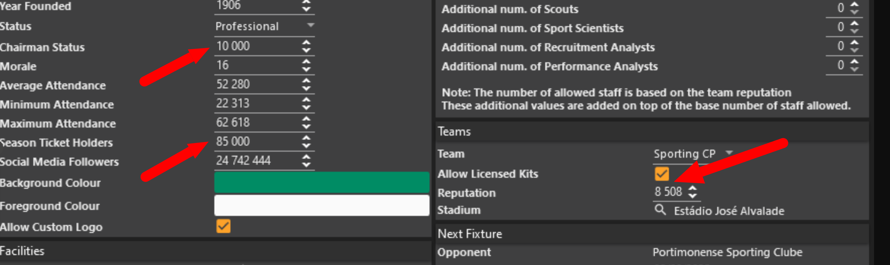This screenshot has height=265, width=890.
Task: Adjust Minimum Attendance stepper arrows
Action: click(307, 103)
